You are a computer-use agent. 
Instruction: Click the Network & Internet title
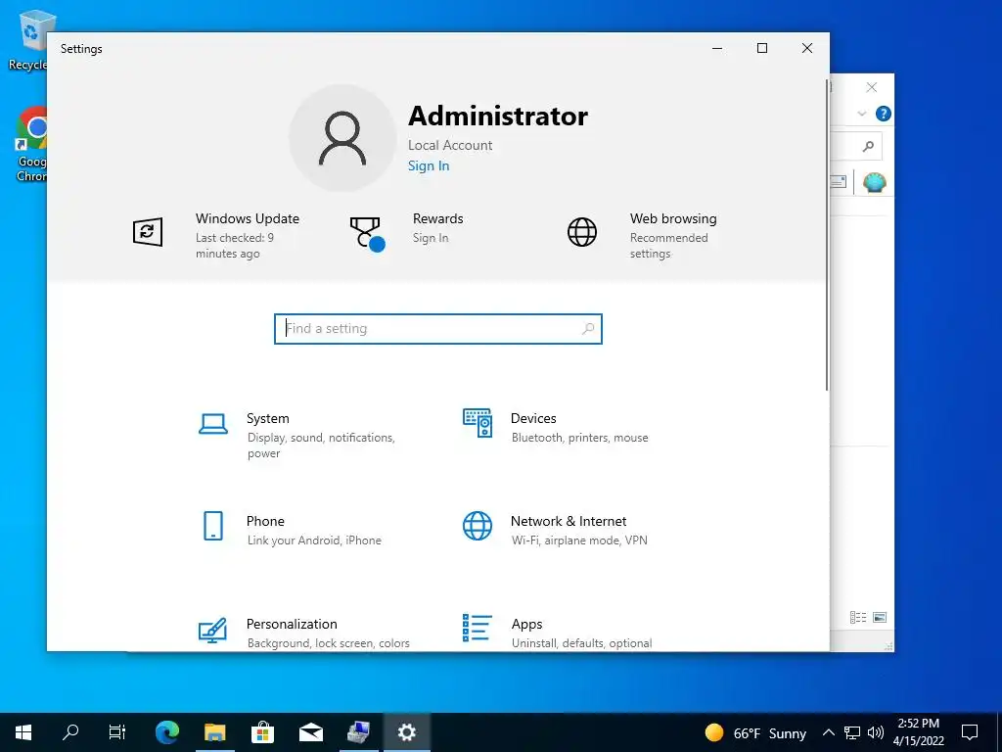click(x=569, y=521)
